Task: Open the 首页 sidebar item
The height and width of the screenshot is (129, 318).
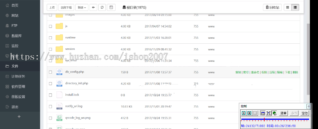Action: tap(20, 5)
